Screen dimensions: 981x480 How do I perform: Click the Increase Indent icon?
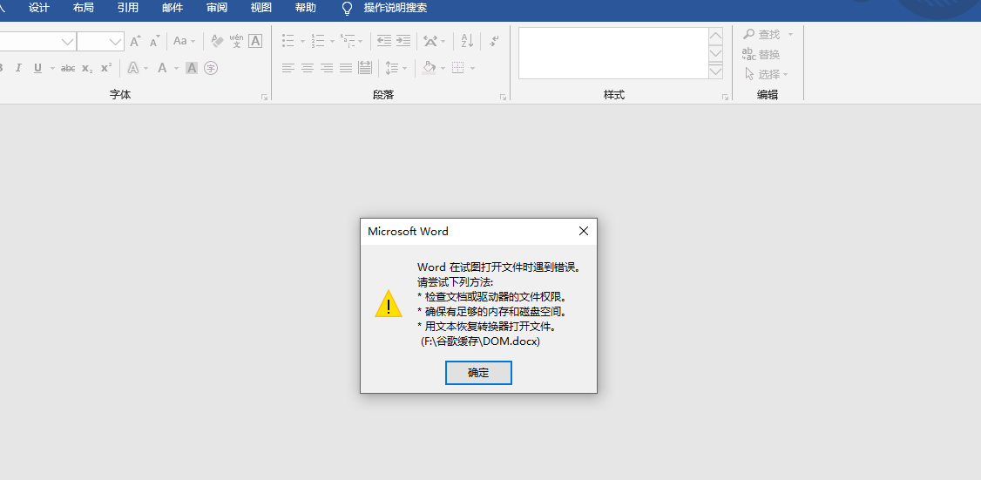403,41
